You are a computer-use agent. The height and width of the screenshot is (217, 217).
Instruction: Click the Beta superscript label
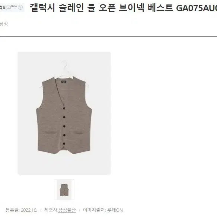pyautogui.click(x=14, y=6)
